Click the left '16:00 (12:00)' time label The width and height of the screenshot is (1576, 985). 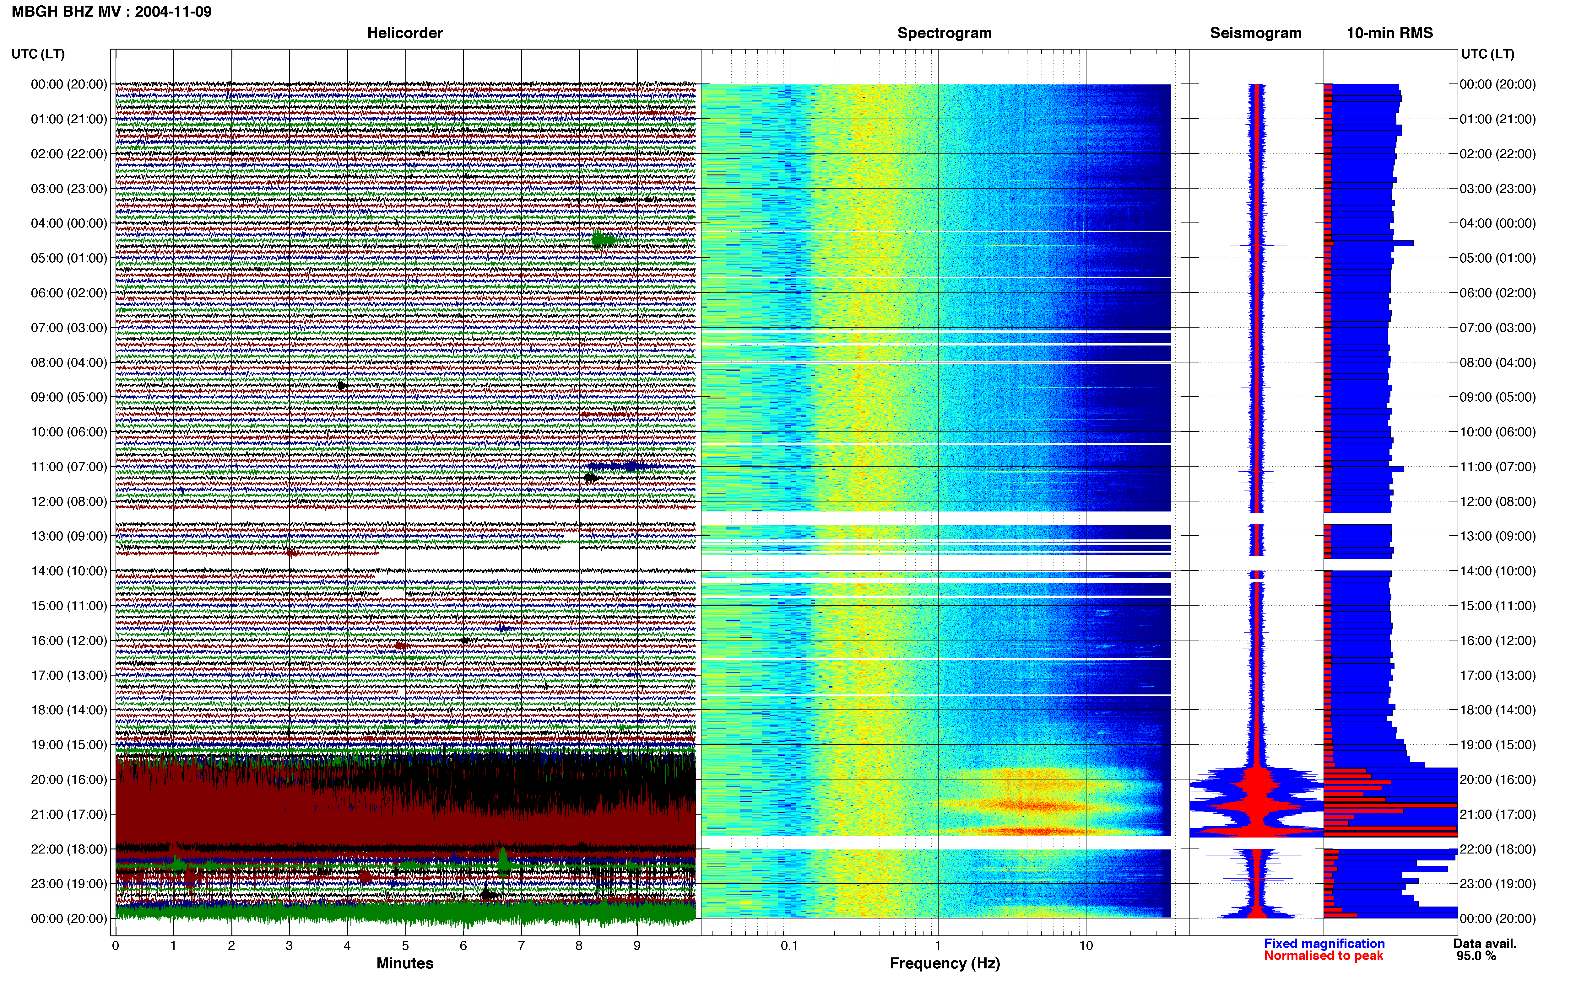click(x=69, y=640)
